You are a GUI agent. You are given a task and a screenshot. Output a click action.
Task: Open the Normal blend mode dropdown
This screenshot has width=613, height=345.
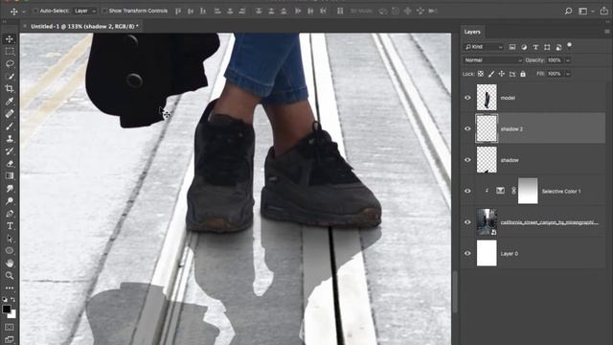point(492,60)
